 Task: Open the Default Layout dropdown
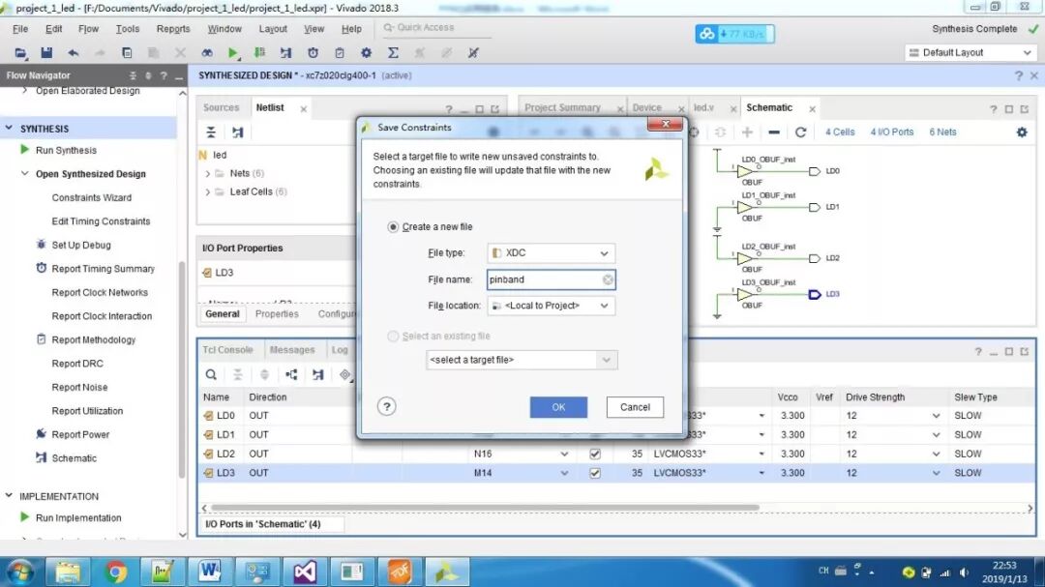pos(970,52)
